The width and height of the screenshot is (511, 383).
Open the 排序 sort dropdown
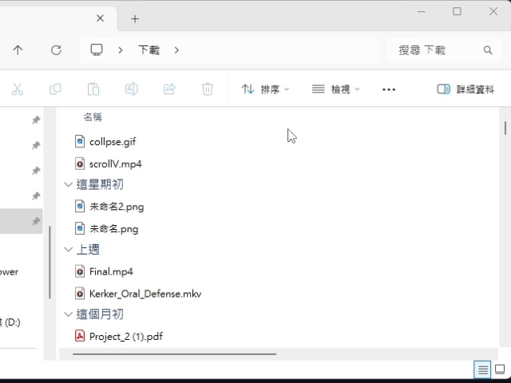(x=266, y=89)
